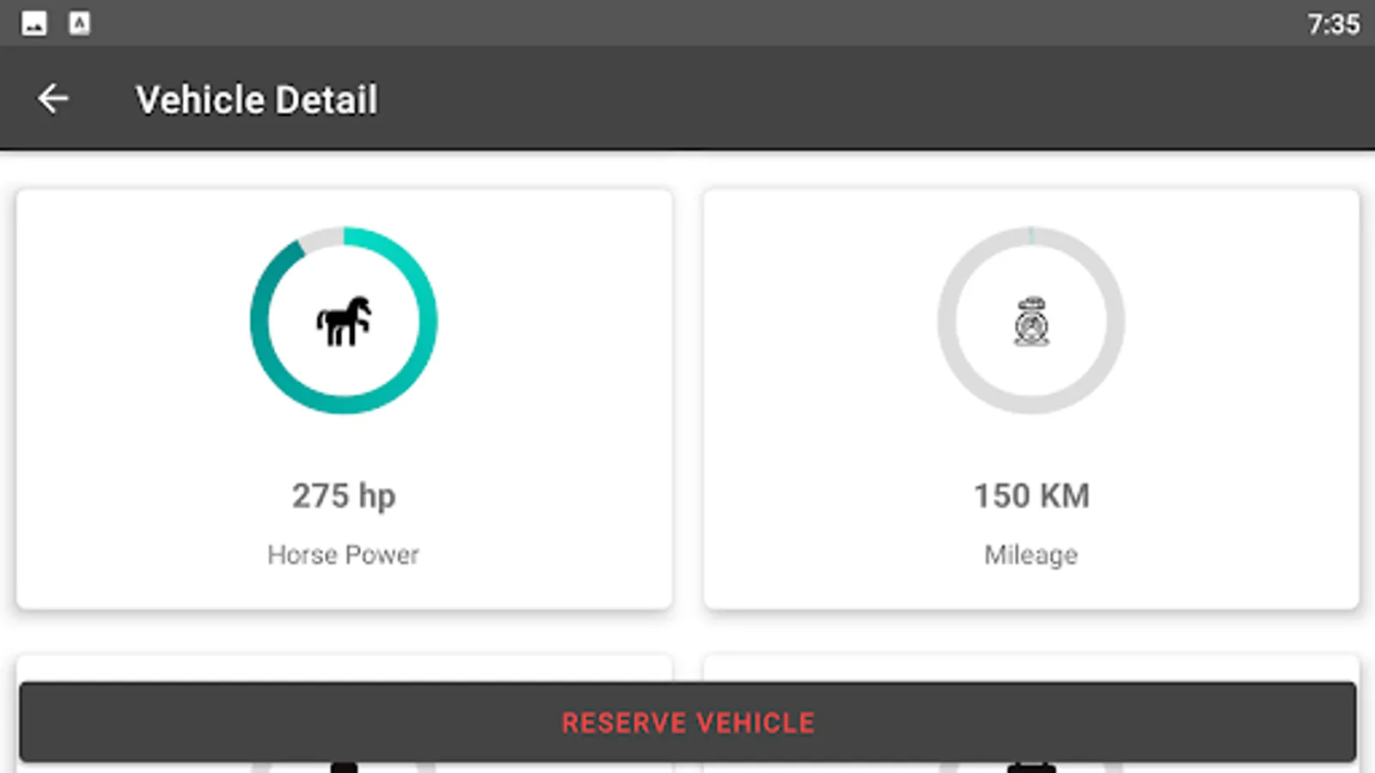Open the Horse Power card
The image size is (1375, 773).
click(x=129, y=429)
